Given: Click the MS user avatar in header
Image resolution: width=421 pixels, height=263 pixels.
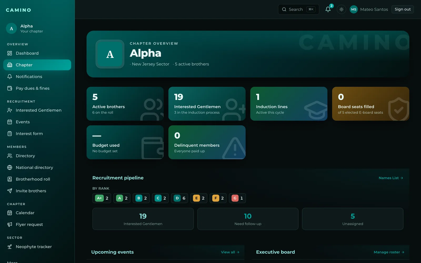Looking at the screenshot, I should (354, 9).
